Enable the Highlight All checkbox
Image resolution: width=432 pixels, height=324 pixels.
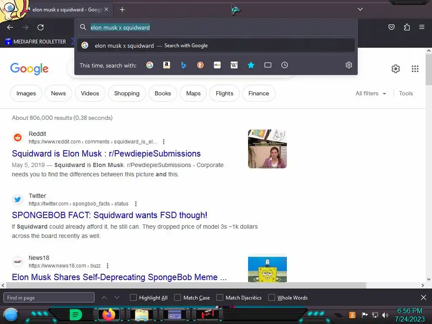pos(133,297)
